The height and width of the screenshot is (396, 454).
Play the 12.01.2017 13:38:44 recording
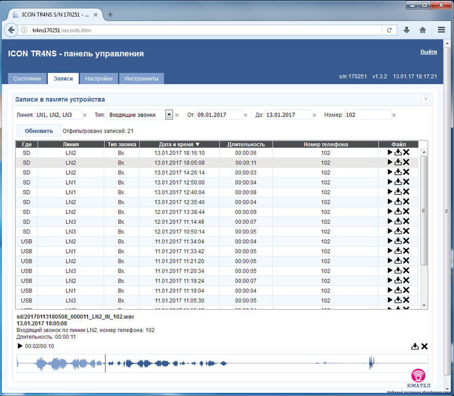point(390,211)
